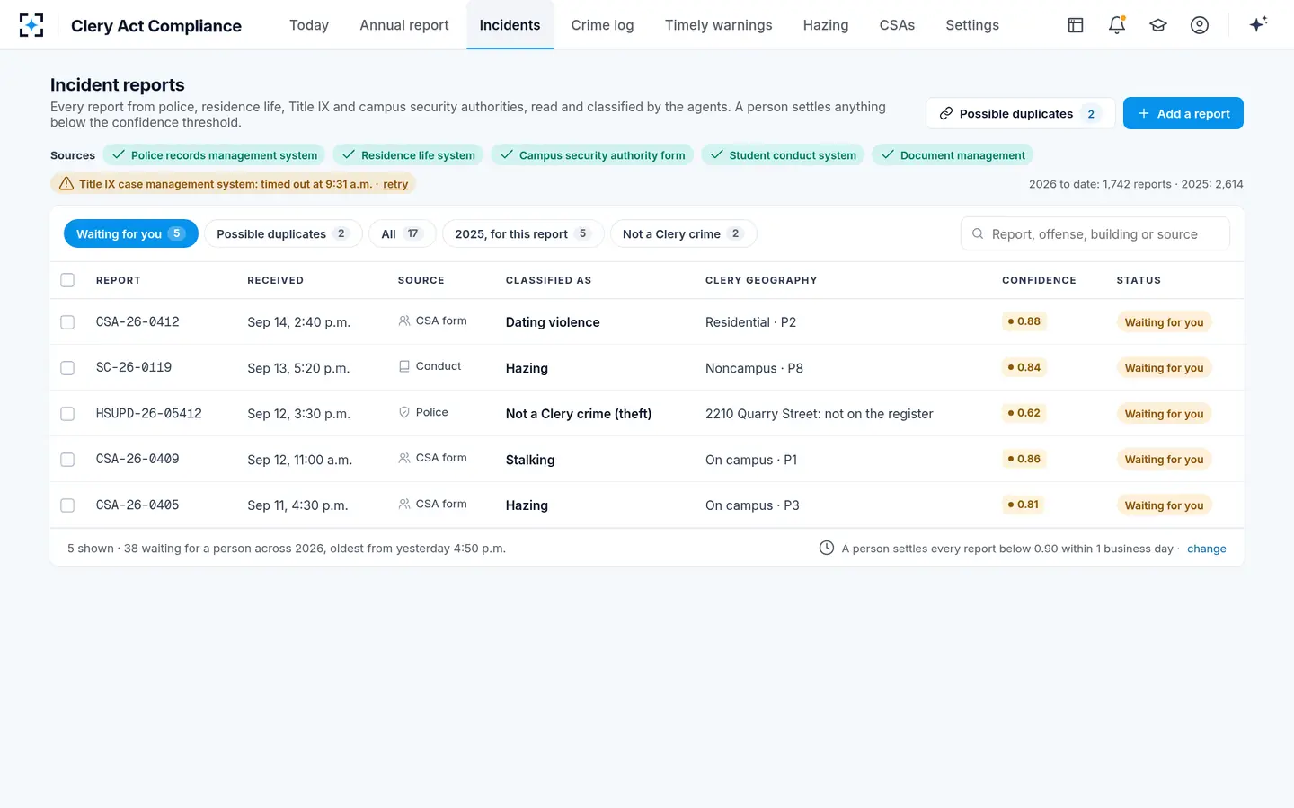Search reports by offense, building or source
The image size is (1294, 808).
click(1095, 233)
